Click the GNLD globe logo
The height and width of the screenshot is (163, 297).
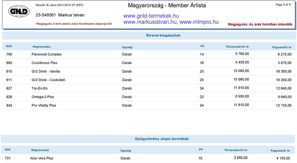click(19, 11)
